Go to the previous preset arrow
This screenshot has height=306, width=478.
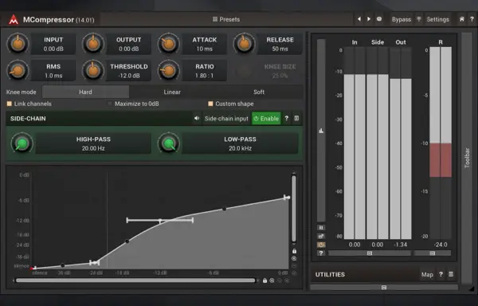tap(359, 19)
